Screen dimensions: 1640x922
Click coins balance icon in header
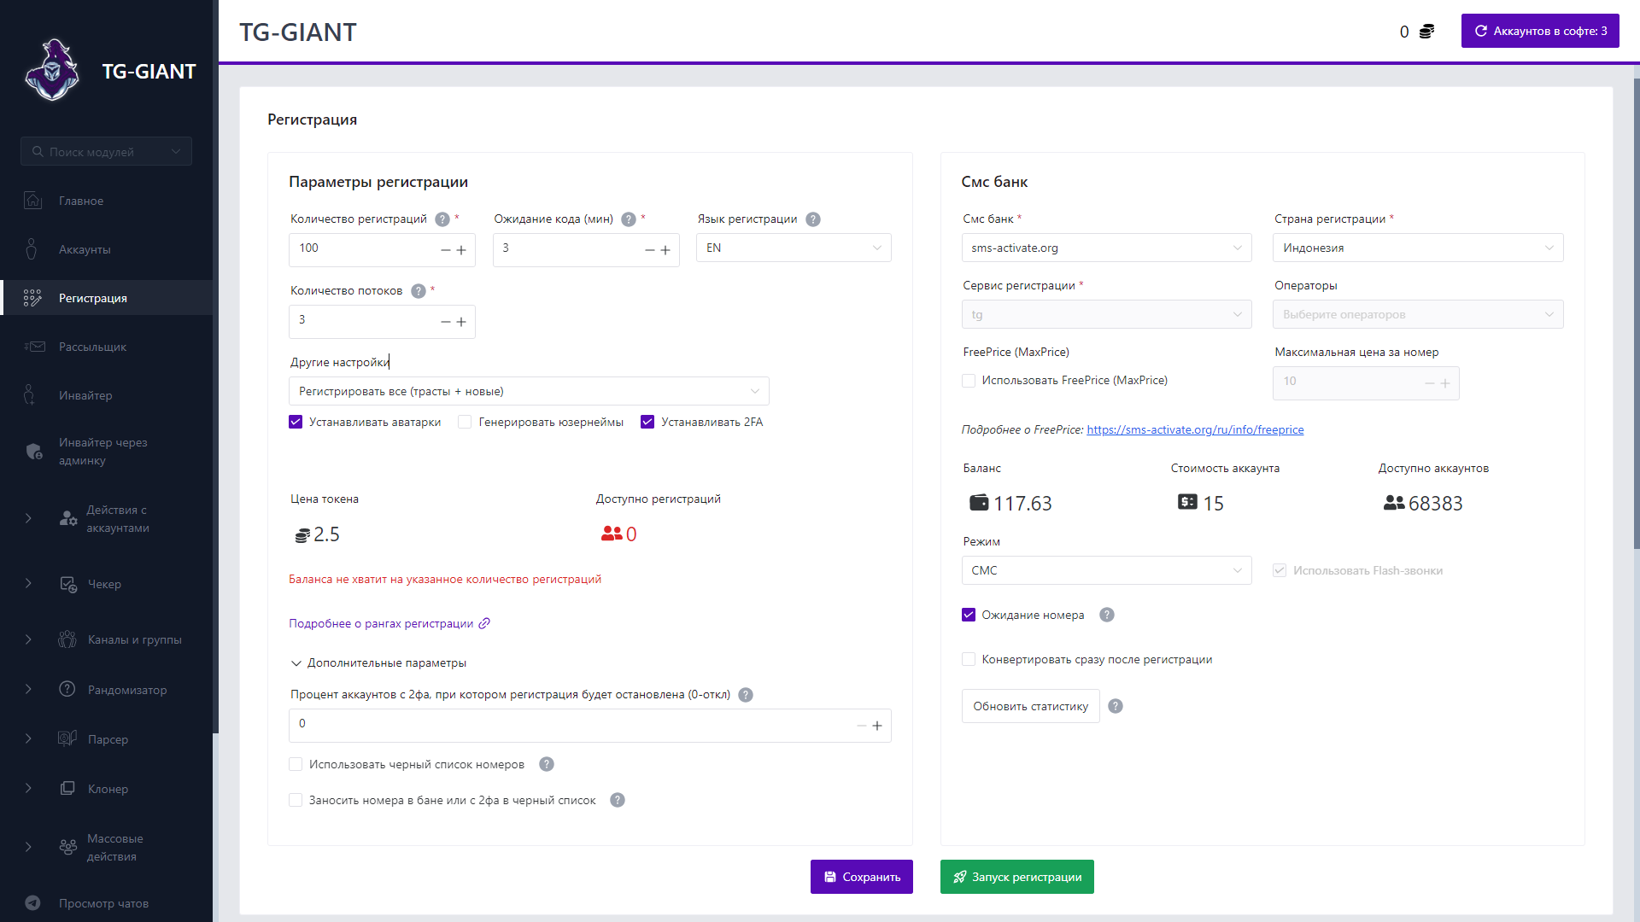click(1426, 32)
